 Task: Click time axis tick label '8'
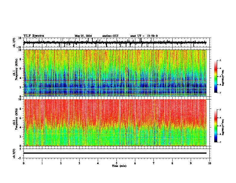coord(172,163)
